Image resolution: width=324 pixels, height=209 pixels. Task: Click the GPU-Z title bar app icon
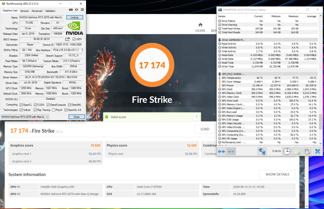pyautogui.click(x=3, y=3)
